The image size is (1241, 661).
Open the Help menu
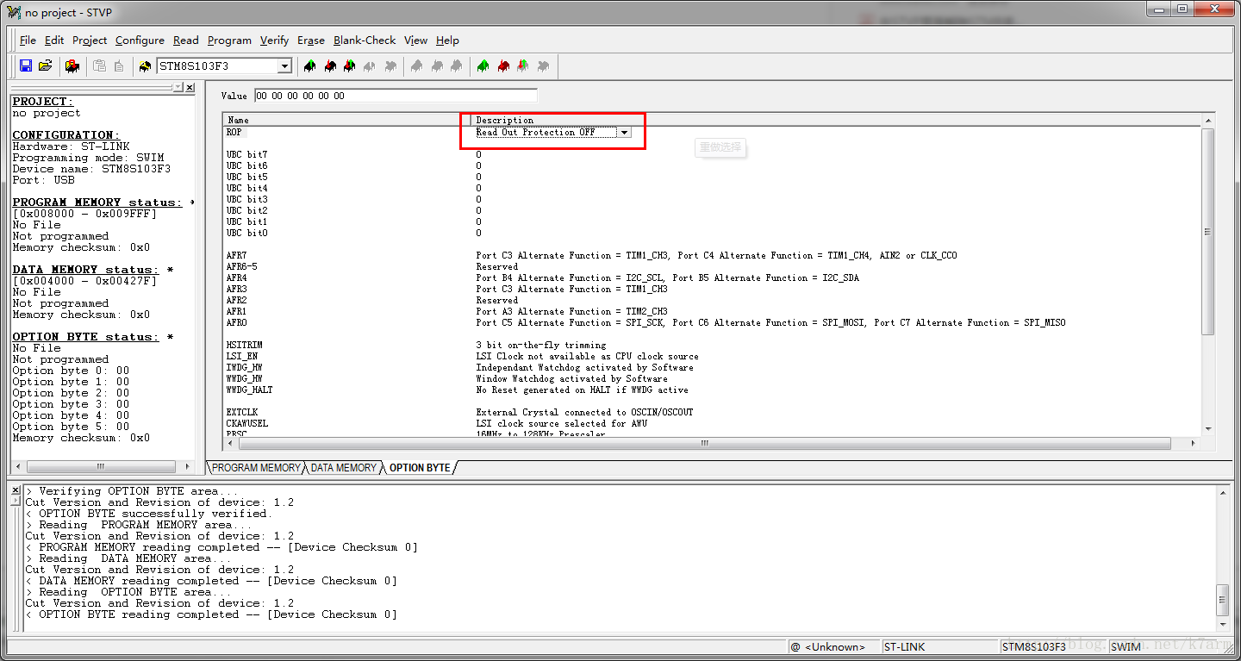tap(447, 40)
